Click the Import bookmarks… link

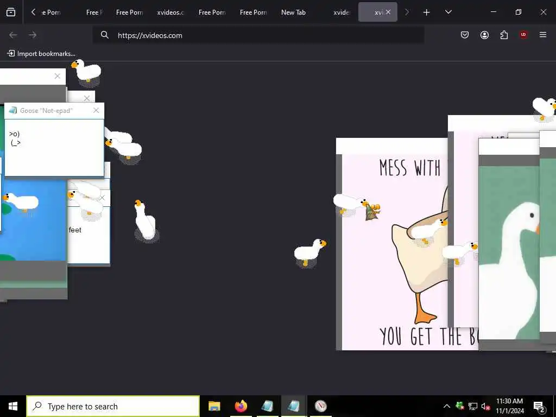41,54
